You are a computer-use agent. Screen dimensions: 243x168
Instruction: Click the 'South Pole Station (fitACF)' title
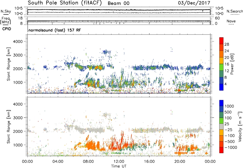[x=65, y=3]
